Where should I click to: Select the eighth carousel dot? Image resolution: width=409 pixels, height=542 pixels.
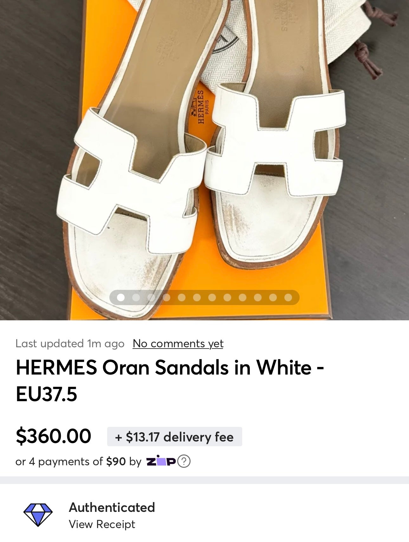227,297
